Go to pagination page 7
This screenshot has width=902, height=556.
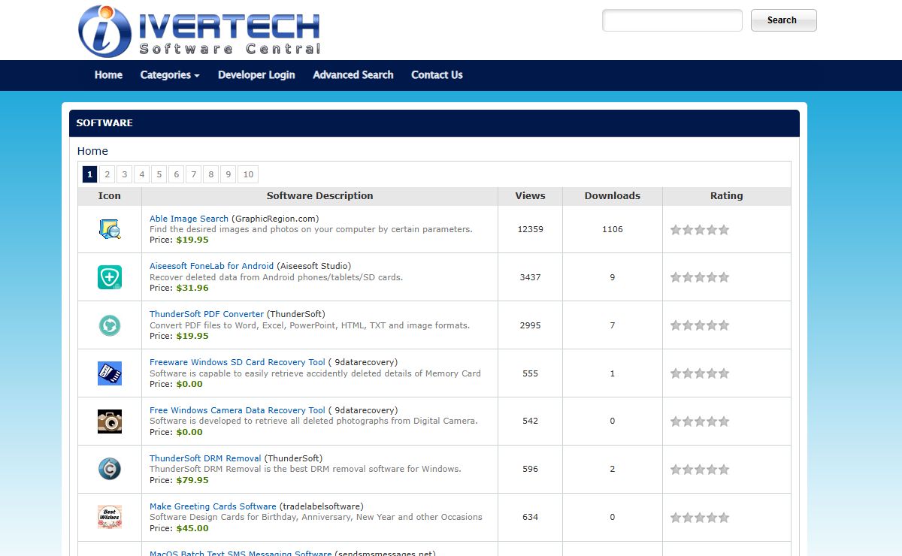tap(194, 174)
